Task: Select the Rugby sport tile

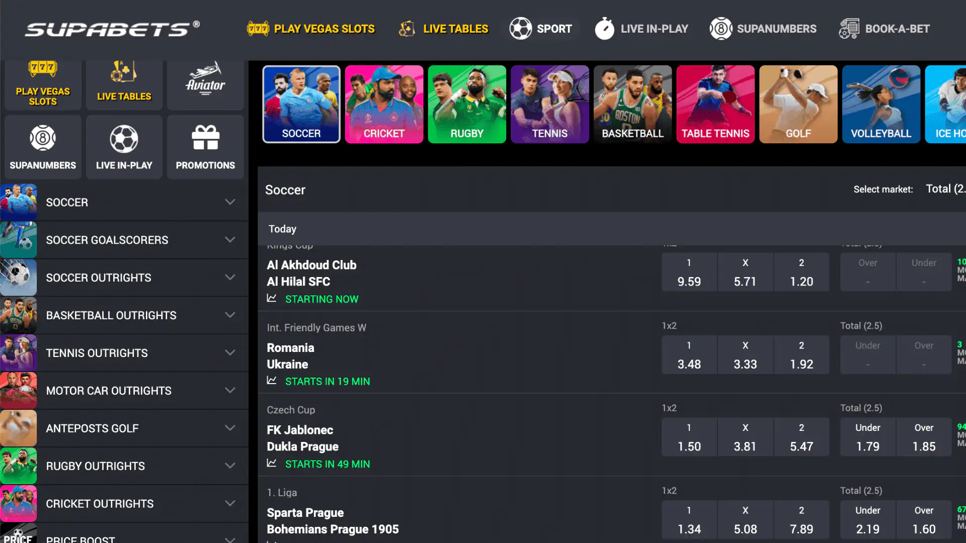Action: pyautogui.click(x=467, y=104)
